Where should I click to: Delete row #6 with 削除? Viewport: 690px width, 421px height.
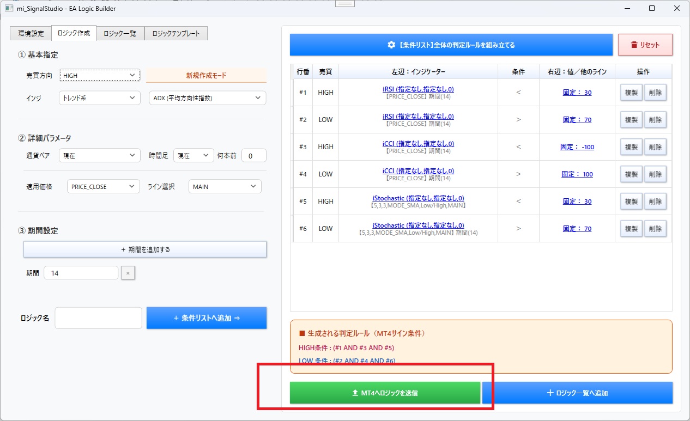pyautogui.click(x=655, y=229)
